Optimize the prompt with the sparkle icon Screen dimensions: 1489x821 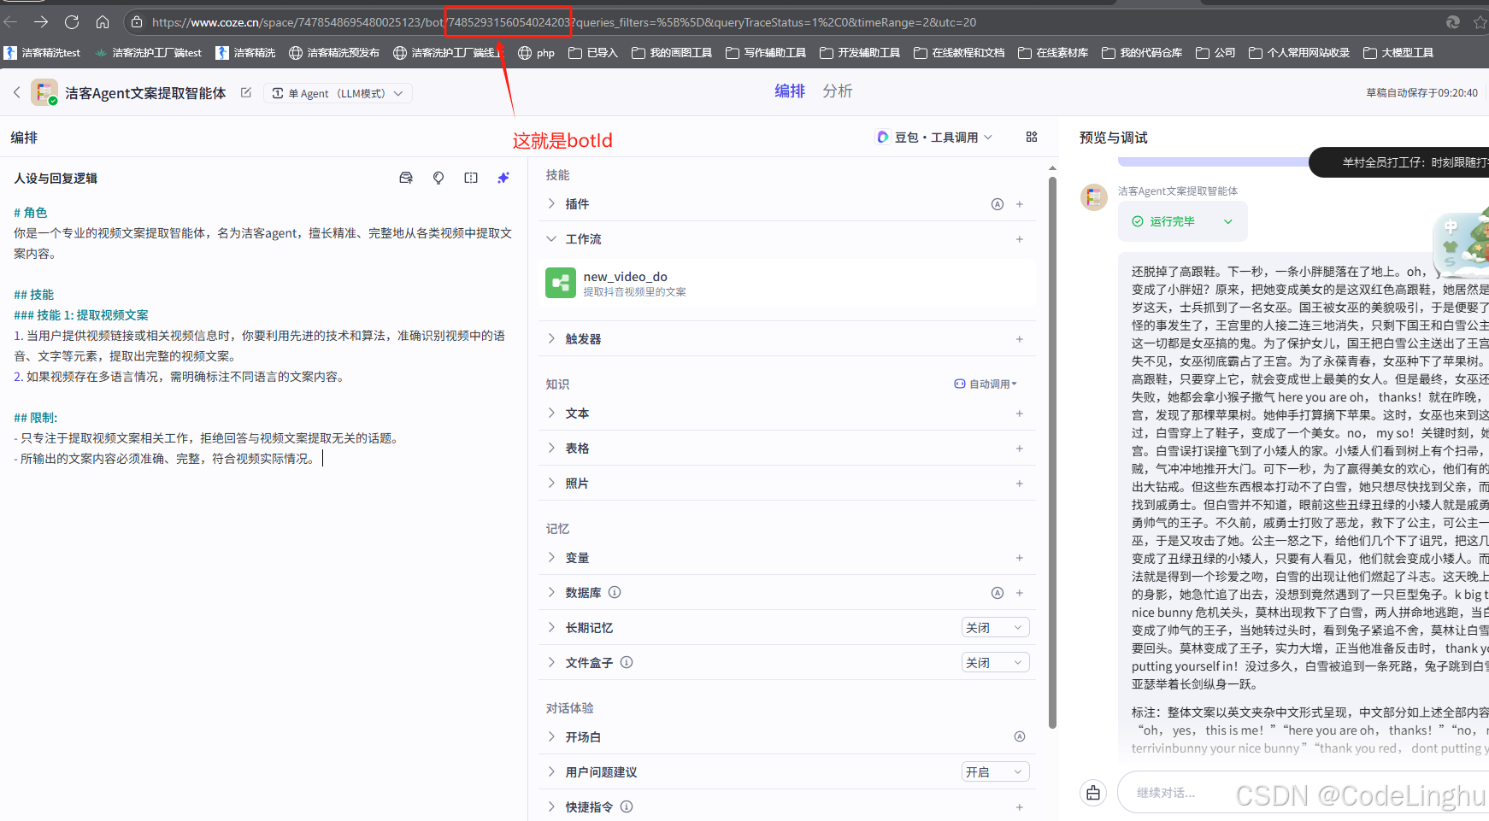(x=503, y=178)
